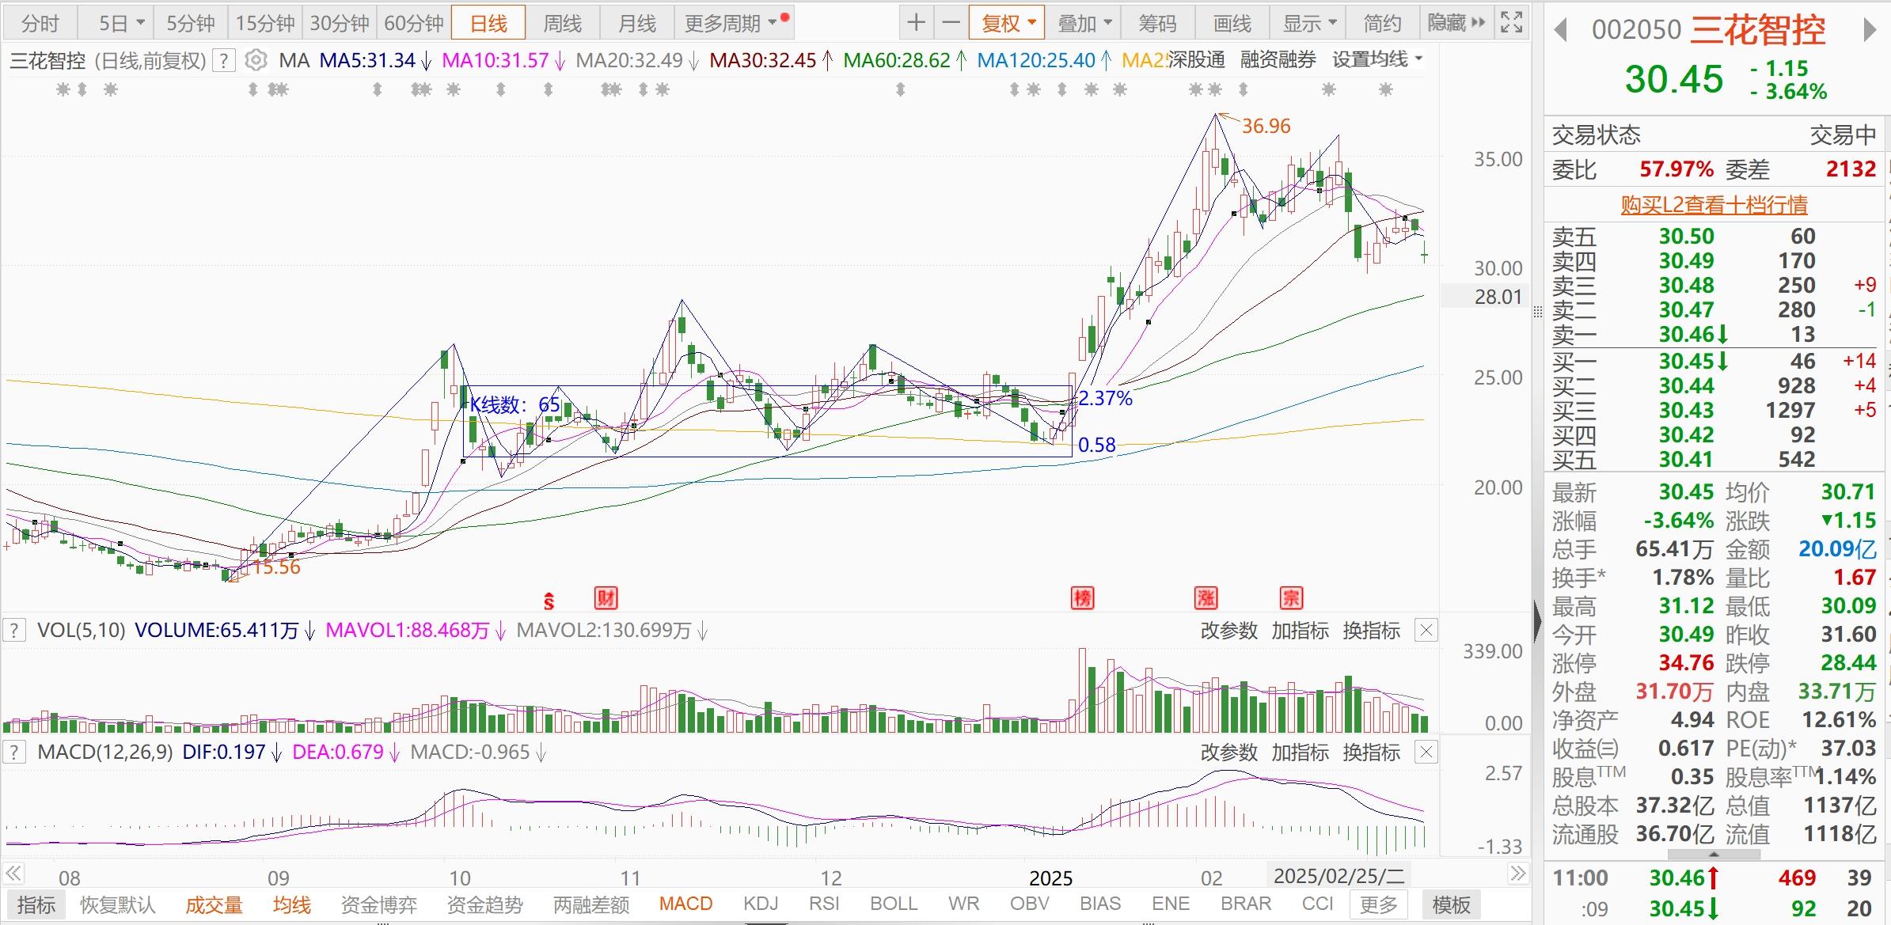
Task: Click MACD panel 加指标
Action: pos(1301,752)
